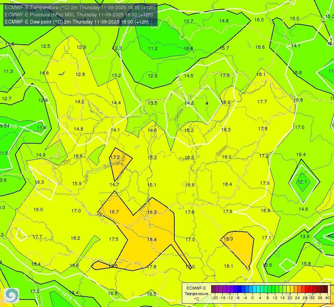The width and height of the screenshot is (334, 307).
Task: Click the 14.9 temperature value
Action: (x=41, y=155)
